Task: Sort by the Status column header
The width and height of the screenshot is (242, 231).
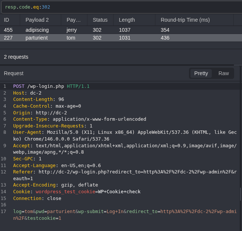Action: [100, 20]
